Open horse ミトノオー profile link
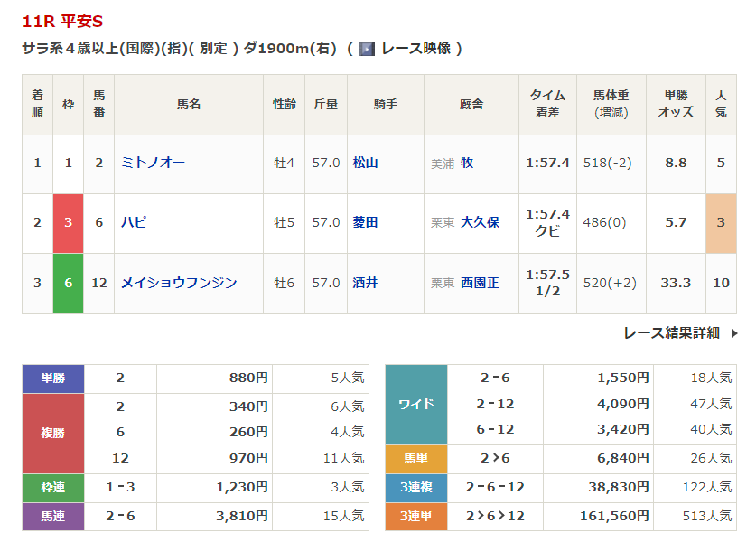Image resolution: width=756 pixels, height=542 pixels. [x=153, y=163]
